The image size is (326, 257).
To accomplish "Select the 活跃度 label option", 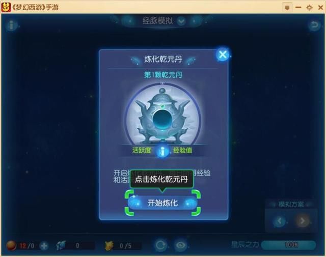I will tap(142, 150).
